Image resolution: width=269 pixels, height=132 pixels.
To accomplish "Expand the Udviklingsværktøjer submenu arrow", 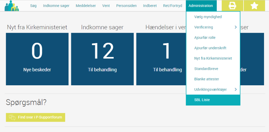I will click(x=236, y=89).
